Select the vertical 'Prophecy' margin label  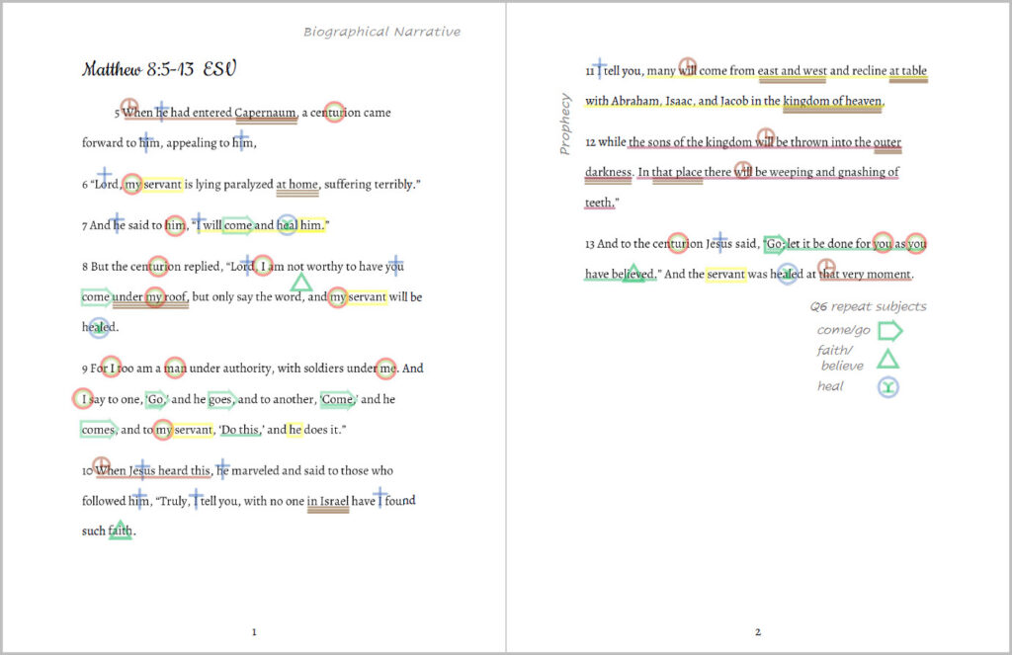(565, 123)
